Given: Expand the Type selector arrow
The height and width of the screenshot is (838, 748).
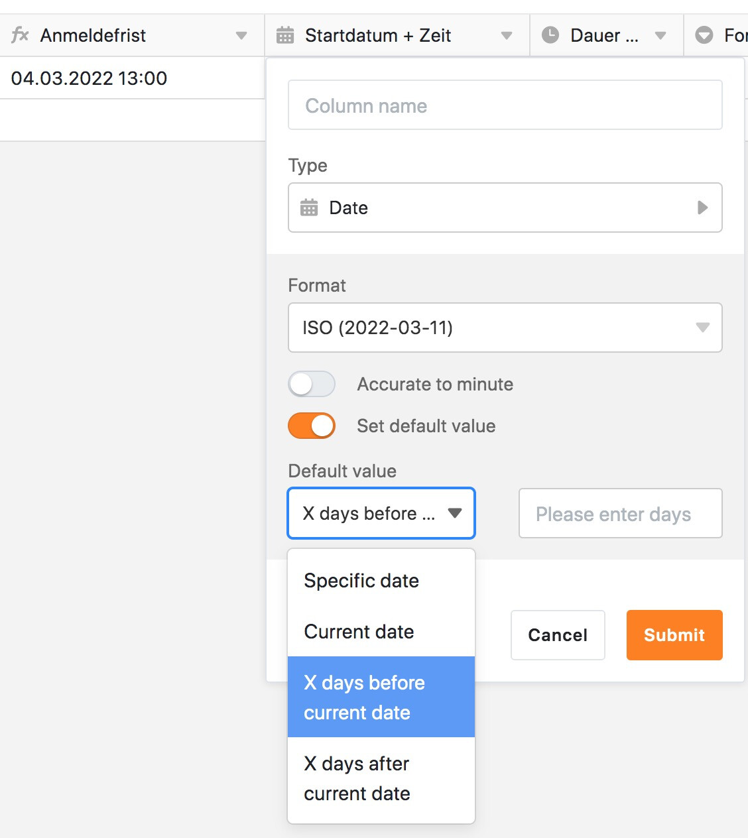Looking at the screenshot, I should coord(702,208).
